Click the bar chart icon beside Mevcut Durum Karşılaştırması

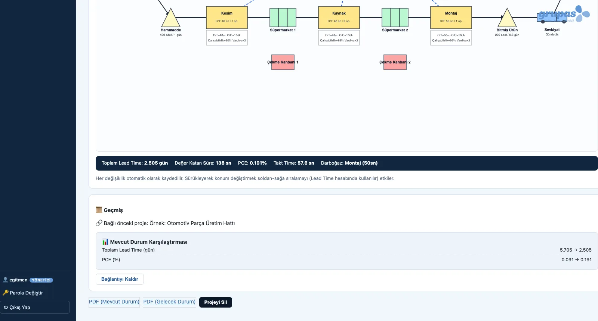tap(105, 242)
